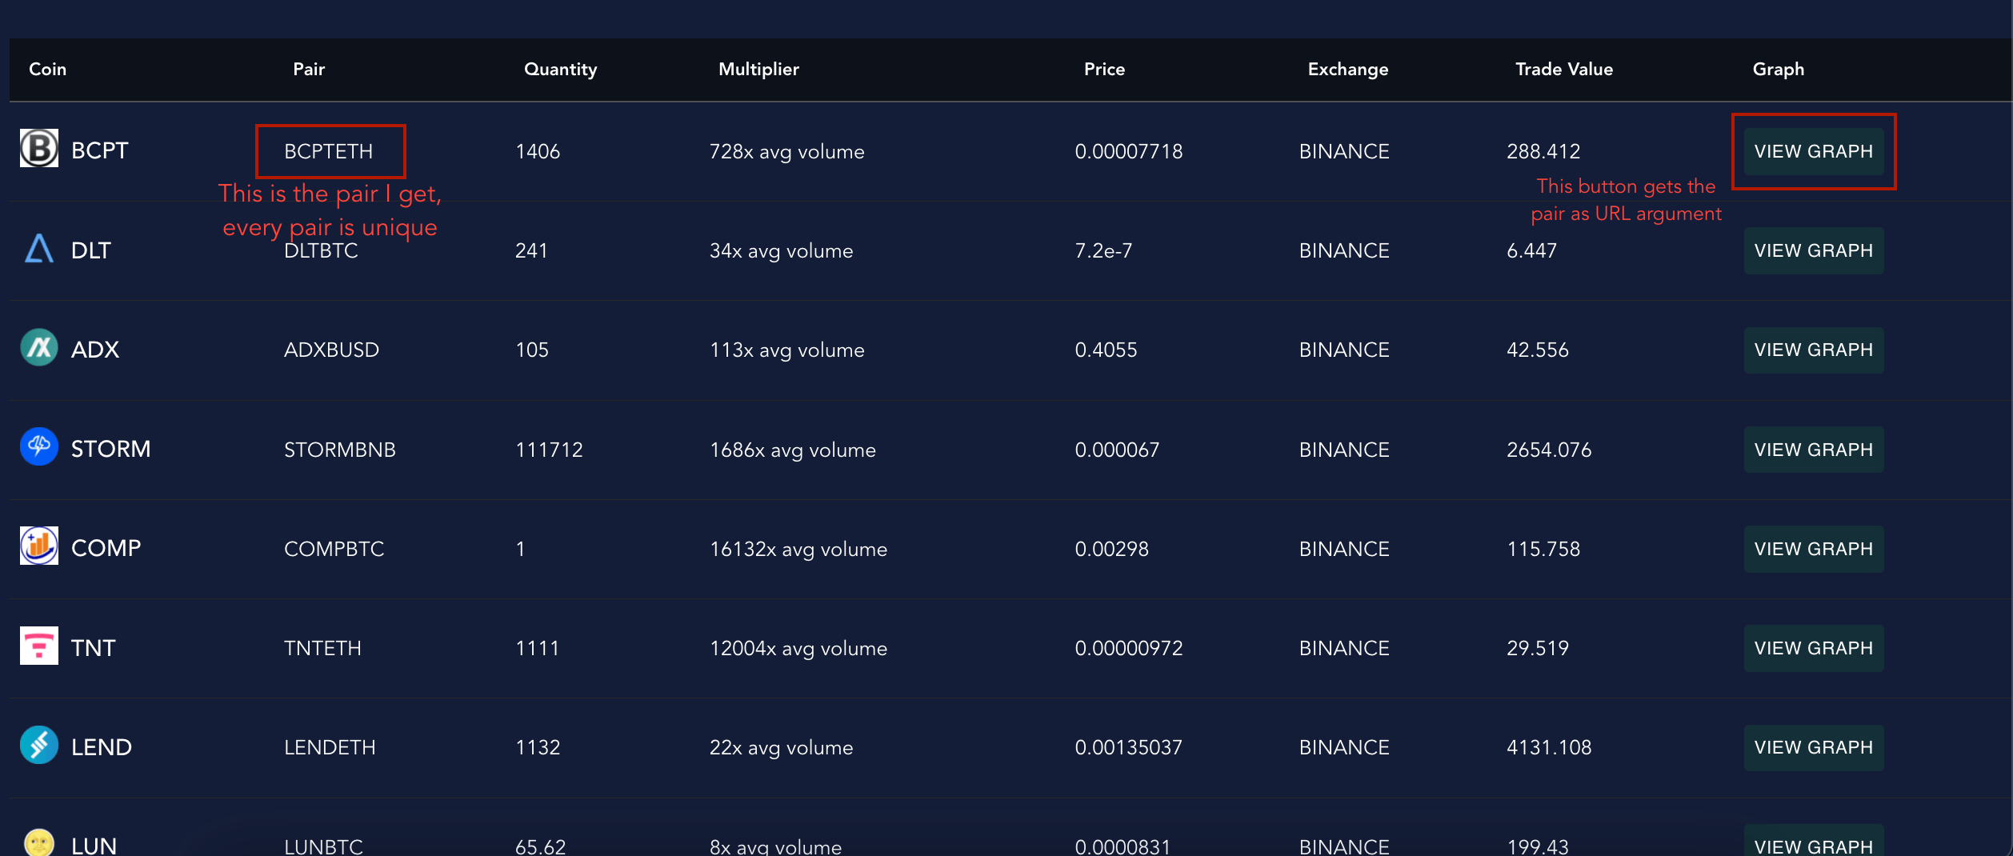2013x856 pixels.
Task: Select the 1686x avg volume multiplier
Action: pyautogui.click(x=793, y=450)
